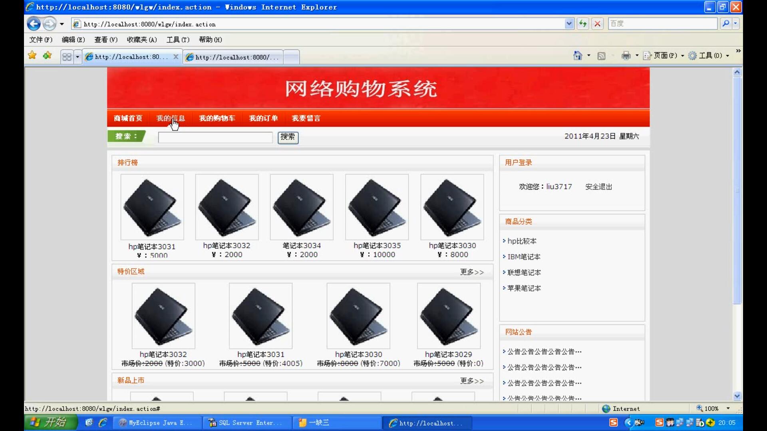Click the Home page icon in toolbar

pos(578,55)
